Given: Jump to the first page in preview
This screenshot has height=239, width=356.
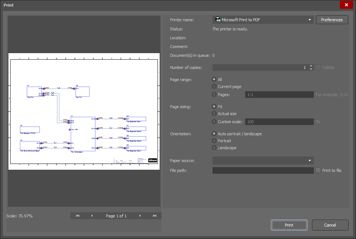Looking at the screenshot, I should [x=77, y=216].
